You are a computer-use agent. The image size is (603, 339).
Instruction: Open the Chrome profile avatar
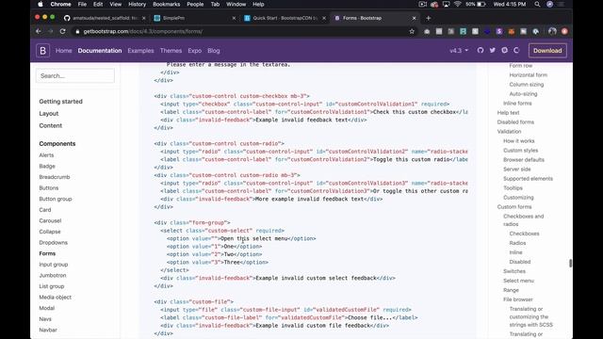[x=552, y=31]
